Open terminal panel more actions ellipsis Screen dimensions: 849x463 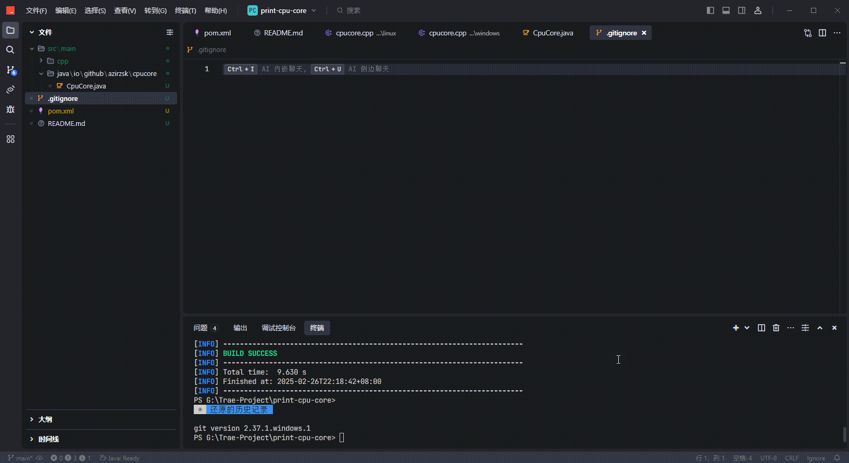791,328
